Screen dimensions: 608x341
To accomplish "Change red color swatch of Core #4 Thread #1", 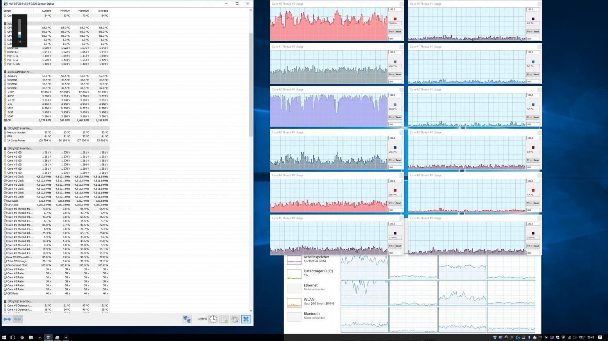I will 533,190.
